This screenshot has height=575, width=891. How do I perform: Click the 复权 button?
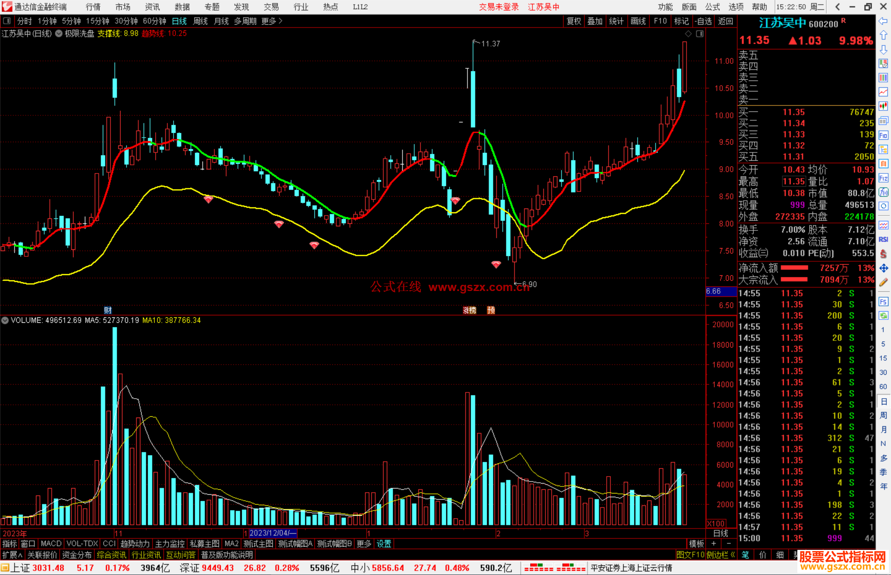point(573,21)
